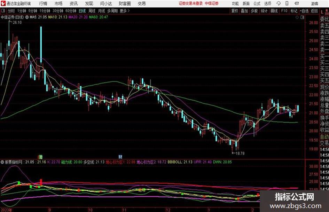Open the 财富圈 menu
This screenshot has width=329, height=212.
pyautogui.click(x=125, y=3)
